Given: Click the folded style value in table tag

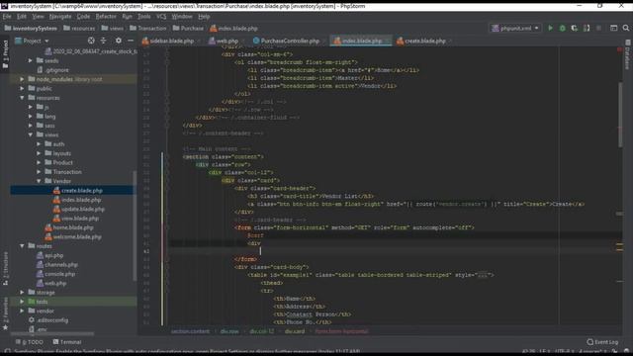Looking at the screenshot, I should (x=482, y=275).
